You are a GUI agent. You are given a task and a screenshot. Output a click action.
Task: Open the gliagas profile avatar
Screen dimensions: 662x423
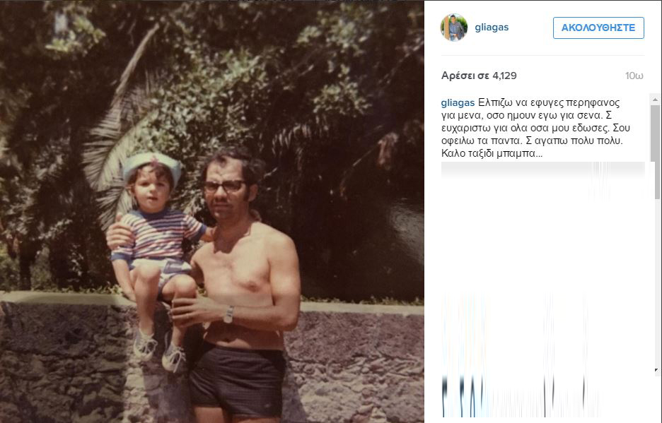pyautogui.click(x=454, y=28)
